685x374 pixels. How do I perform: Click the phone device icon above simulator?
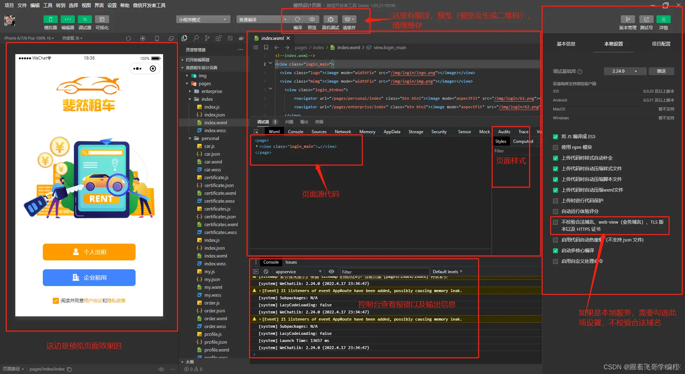click(x=157, y=38)
